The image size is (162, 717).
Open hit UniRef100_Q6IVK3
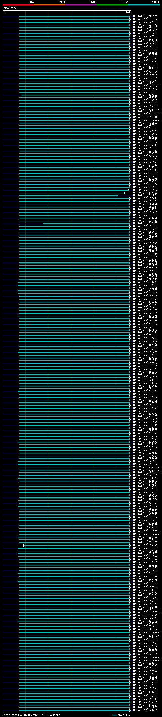coord(145,41)
